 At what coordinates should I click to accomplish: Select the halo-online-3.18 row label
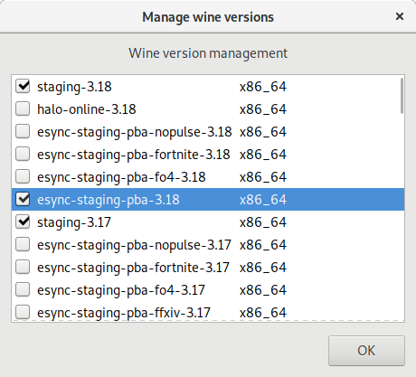click(x=87, y=109)
